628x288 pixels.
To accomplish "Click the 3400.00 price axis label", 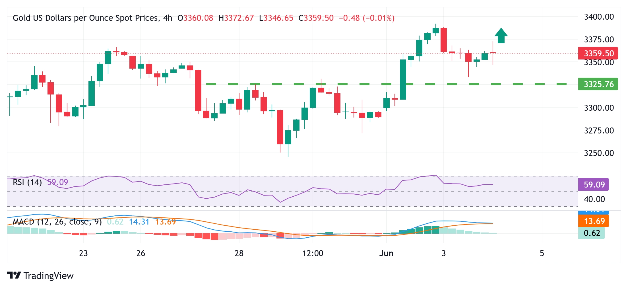I will pyautogui.click(x=599, y=17).
